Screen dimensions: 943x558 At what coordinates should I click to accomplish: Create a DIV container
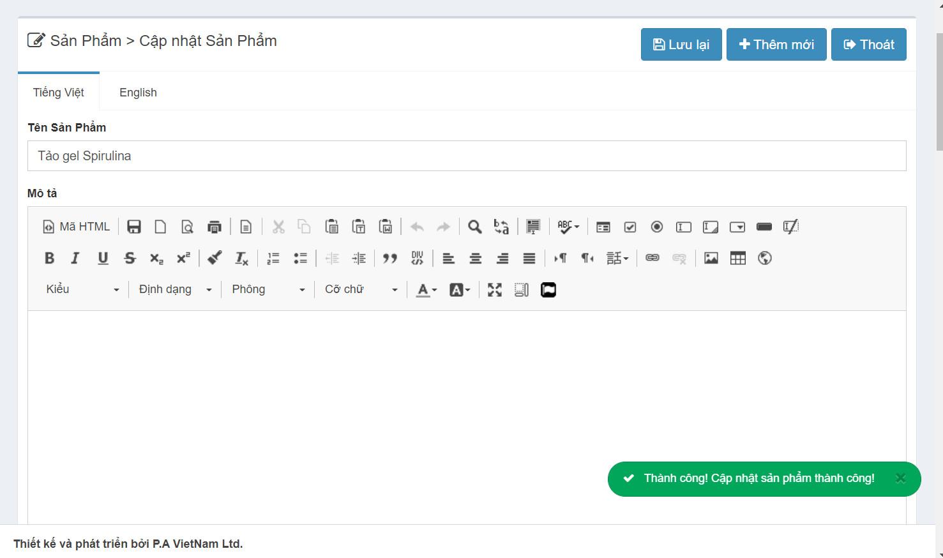(417, 258)
